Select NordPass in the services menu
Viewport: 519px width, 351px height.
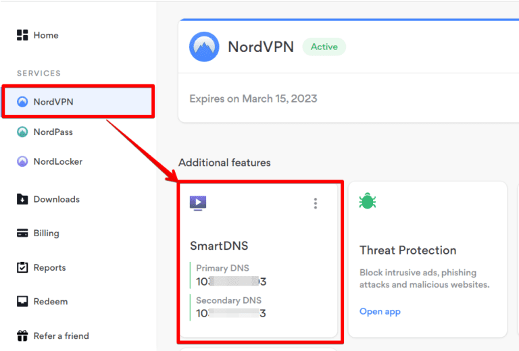tap(53, 132)
